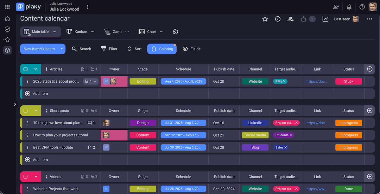Open the doc link on the 2025 statistics row

click(x=317, y=81)
